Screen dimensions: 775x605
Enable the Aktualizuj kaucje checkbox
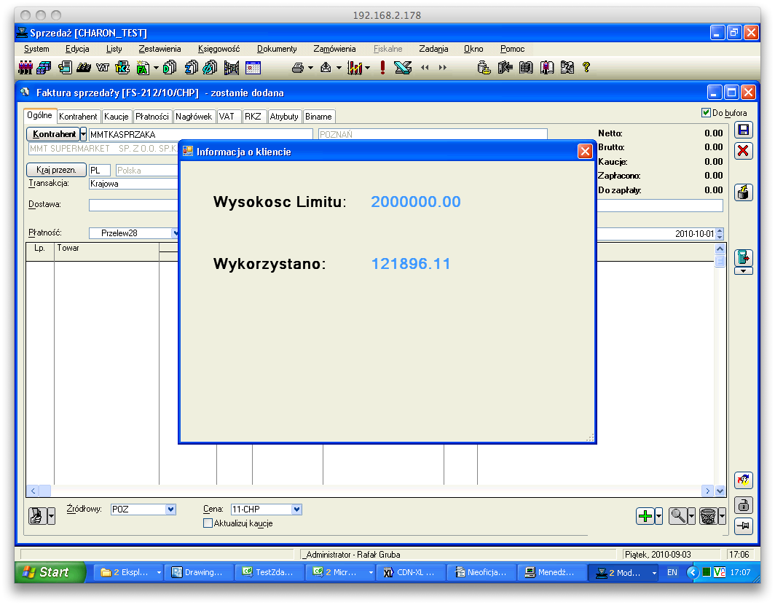208,523
